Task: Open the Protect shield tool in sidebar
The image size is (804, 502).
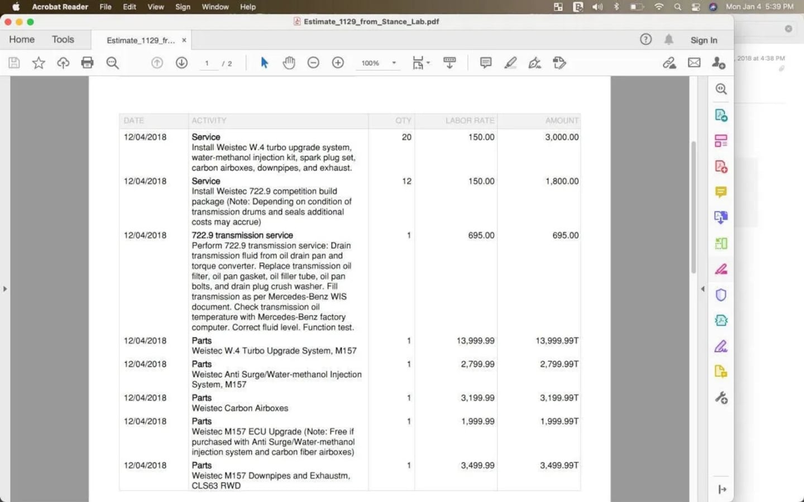Action: click(x=721, y=295)
